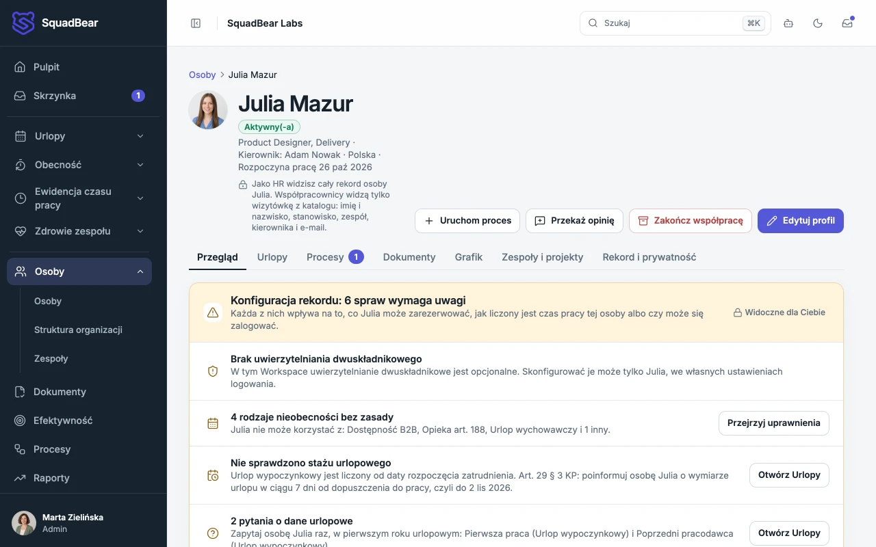Click calendar-clock icon beside stażu urlopowego
This screenshot has width=876, height=547.
213,475
